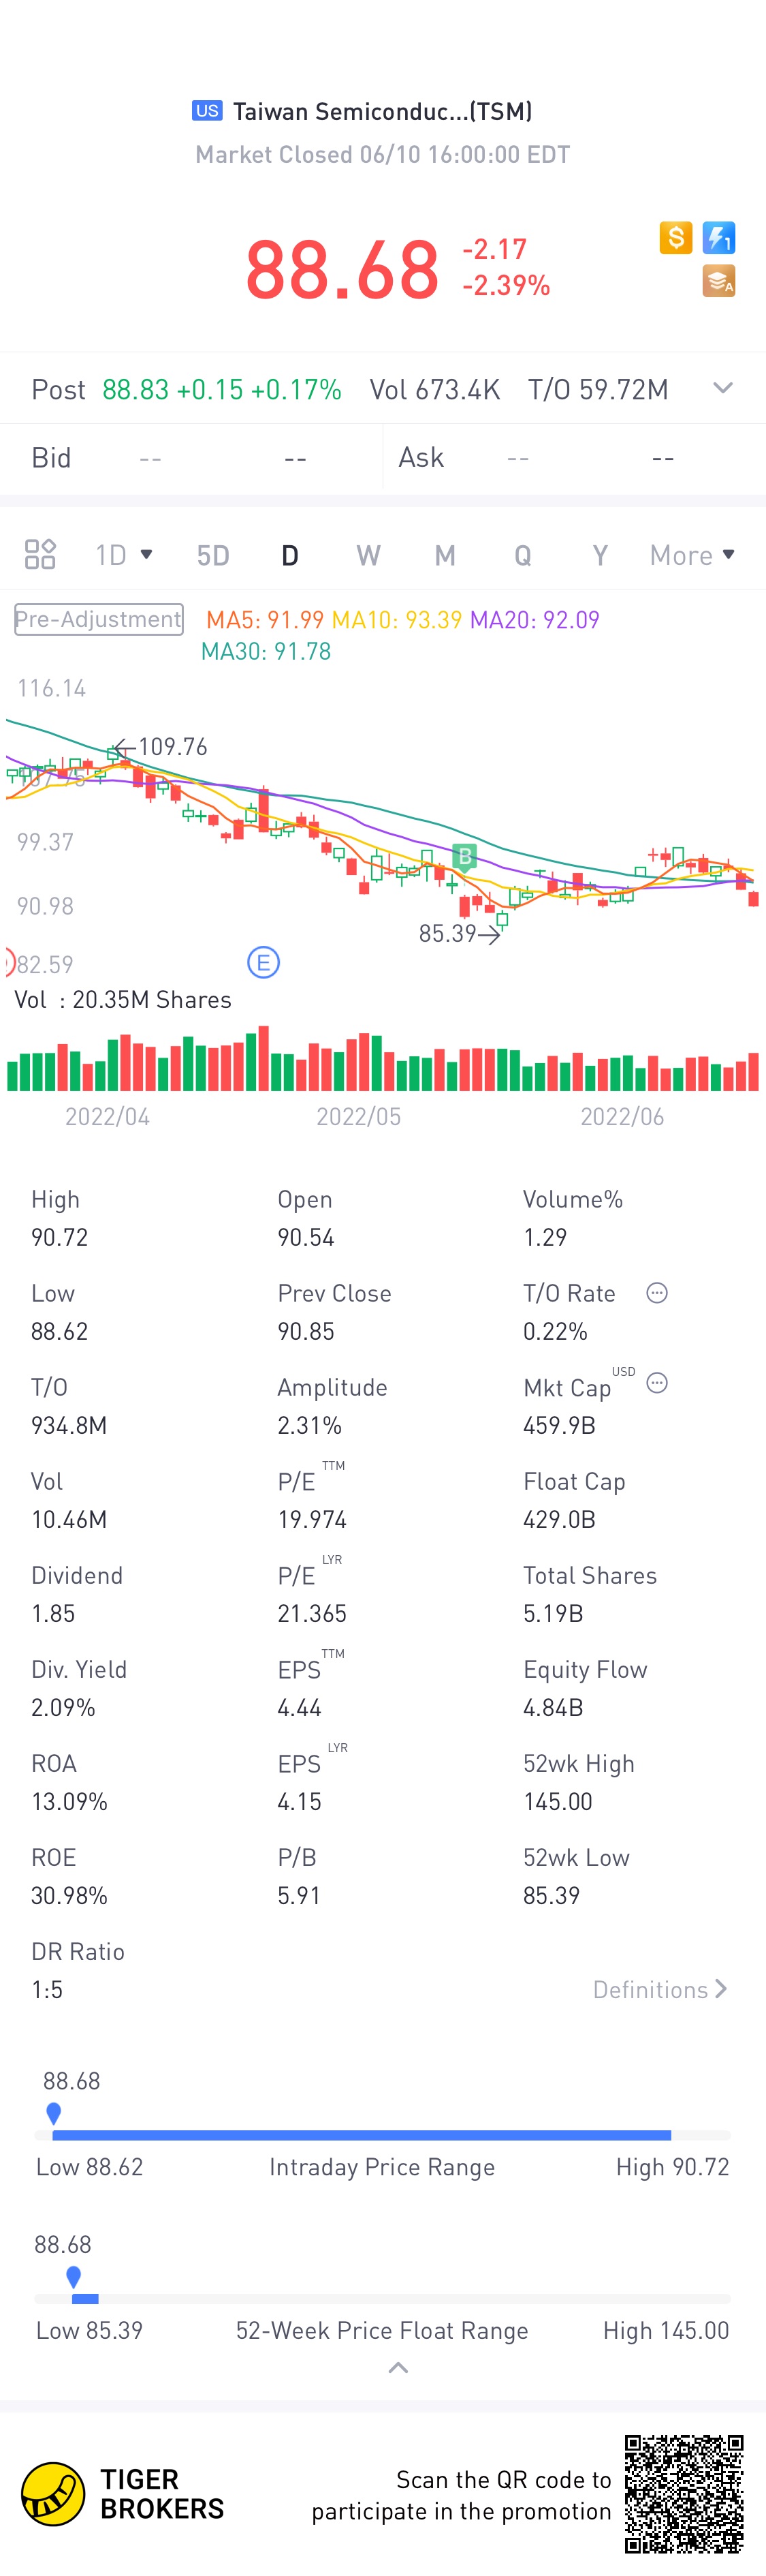Image resolution: width=766 pixels, height=2576 pixels.
Task: Tap the 52-Week Price Float Range marker
Action: tap(73, 2277)
